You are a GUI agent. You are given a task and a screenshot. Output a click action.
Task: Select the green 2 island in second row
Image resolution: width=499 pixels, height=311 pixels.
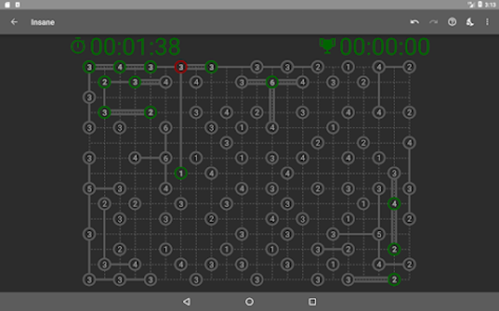(104, 82)
